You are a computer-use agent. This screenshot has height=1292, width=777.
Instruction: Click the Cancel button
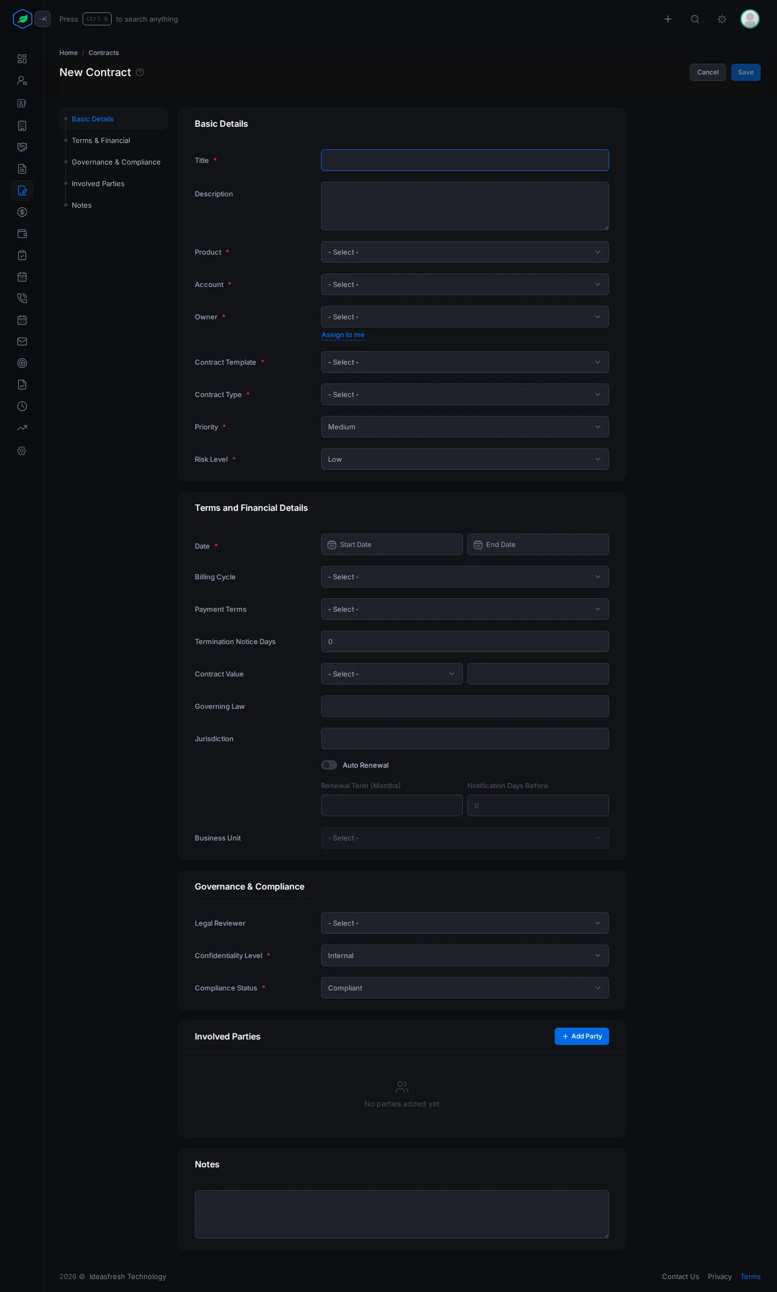point(708,72)
